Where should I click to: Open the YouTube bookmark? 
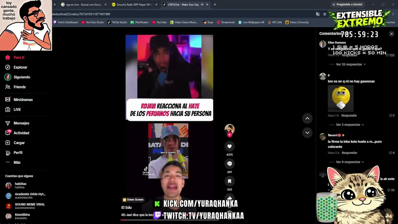(x=159, y=22)
